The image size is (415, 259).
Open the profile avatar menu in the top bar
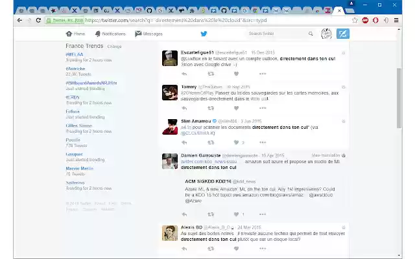tap(327, 34)
